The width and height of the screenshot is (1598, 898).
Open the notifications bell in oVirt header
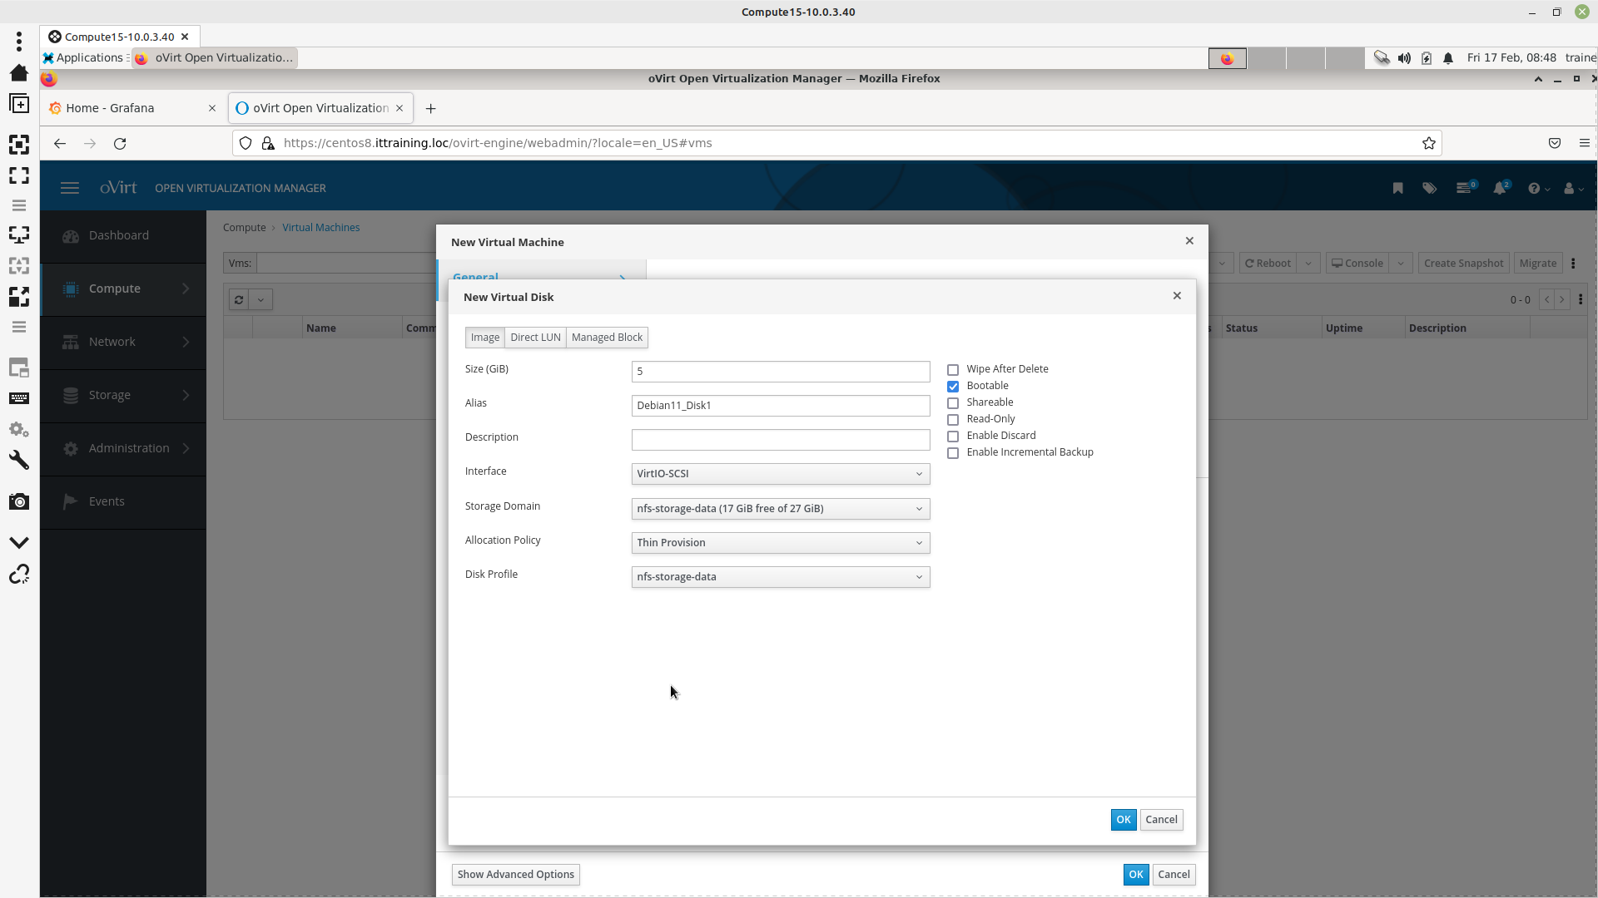[x=1500, y=189]
